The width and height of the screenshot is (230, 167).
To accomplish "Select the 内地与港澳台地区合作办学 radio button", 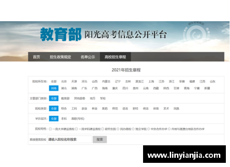I will coord(169,129).
